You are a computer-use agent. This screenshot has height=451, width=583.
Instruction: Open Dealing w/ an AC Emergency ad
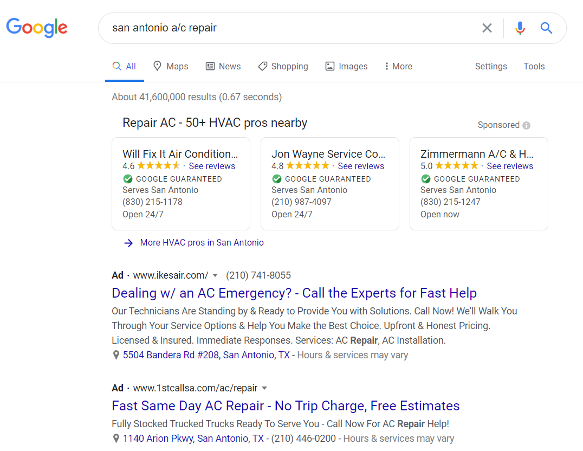[294, 293]
